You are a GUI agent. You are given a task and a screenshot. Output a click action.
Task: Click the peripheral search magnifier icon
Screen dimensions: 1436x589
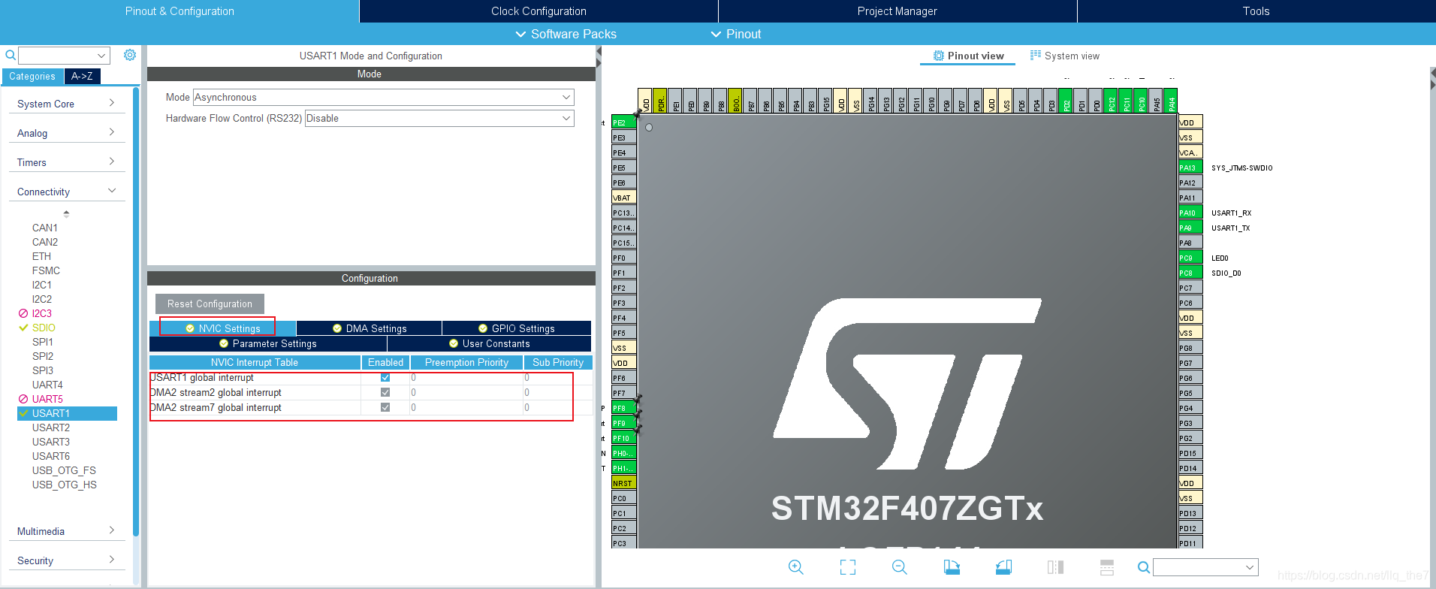click(x=11, y=55)
